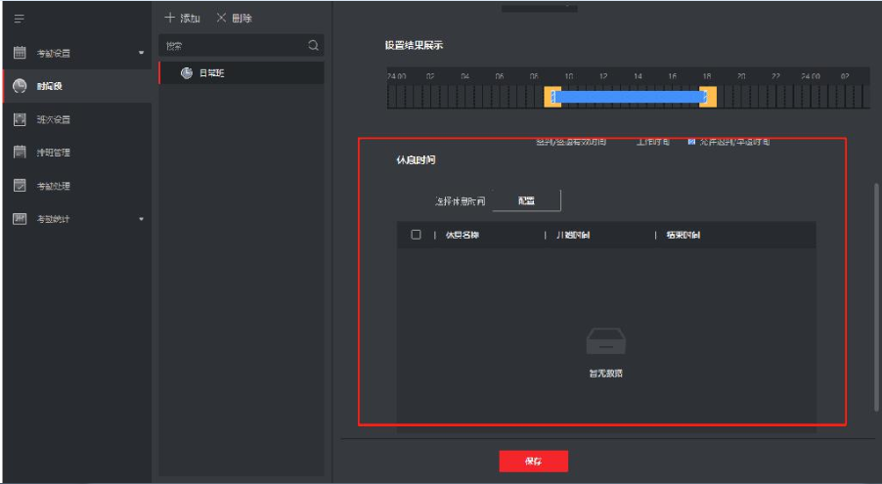The image size is (882, 484).
Task: Click the X icon for 删除
Action: [222, 18]
